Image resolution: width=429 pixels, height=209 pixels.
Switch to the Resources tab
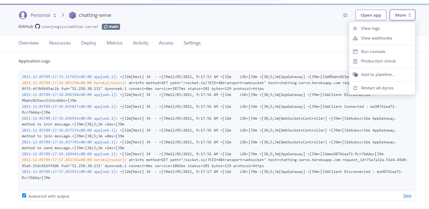click(x=60, y=43)
